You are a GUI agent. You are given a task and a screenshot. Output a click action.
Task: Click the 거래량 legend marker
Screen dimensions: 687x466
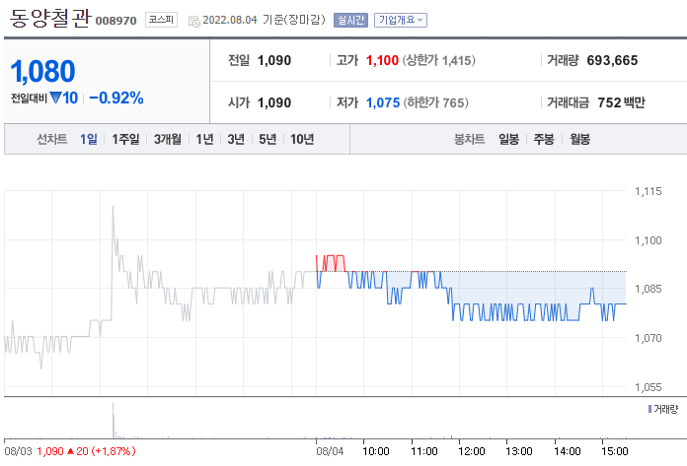[649, 409]
